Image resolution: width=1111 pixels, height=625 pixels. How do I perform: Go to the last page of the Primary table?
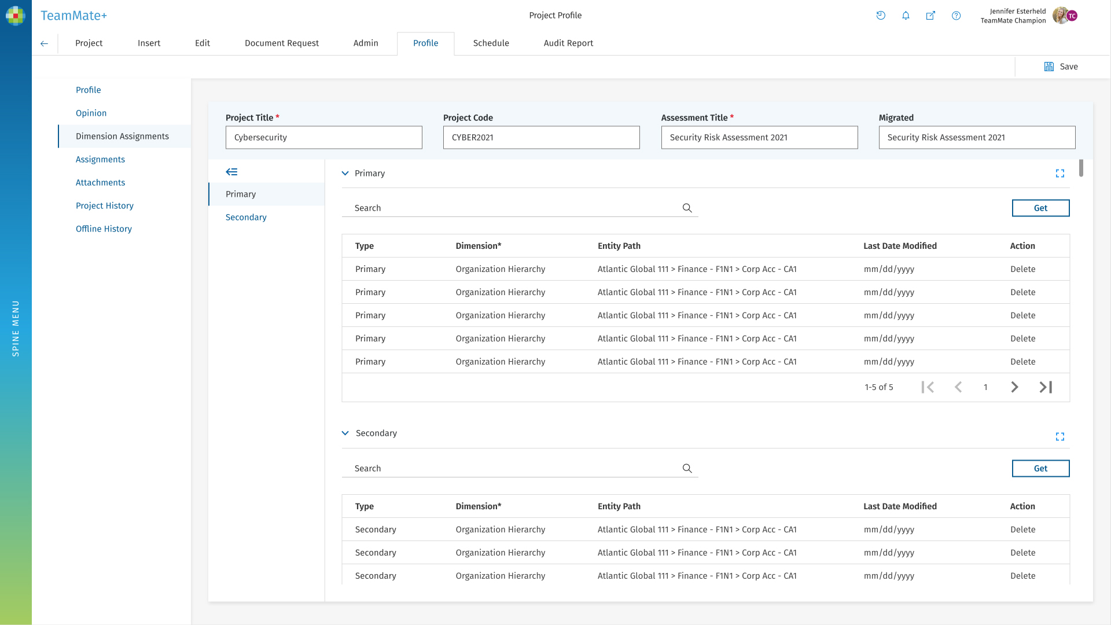(1046, 387)
